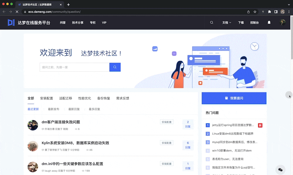Stop page loading with the X button

(x=17, y=12)
